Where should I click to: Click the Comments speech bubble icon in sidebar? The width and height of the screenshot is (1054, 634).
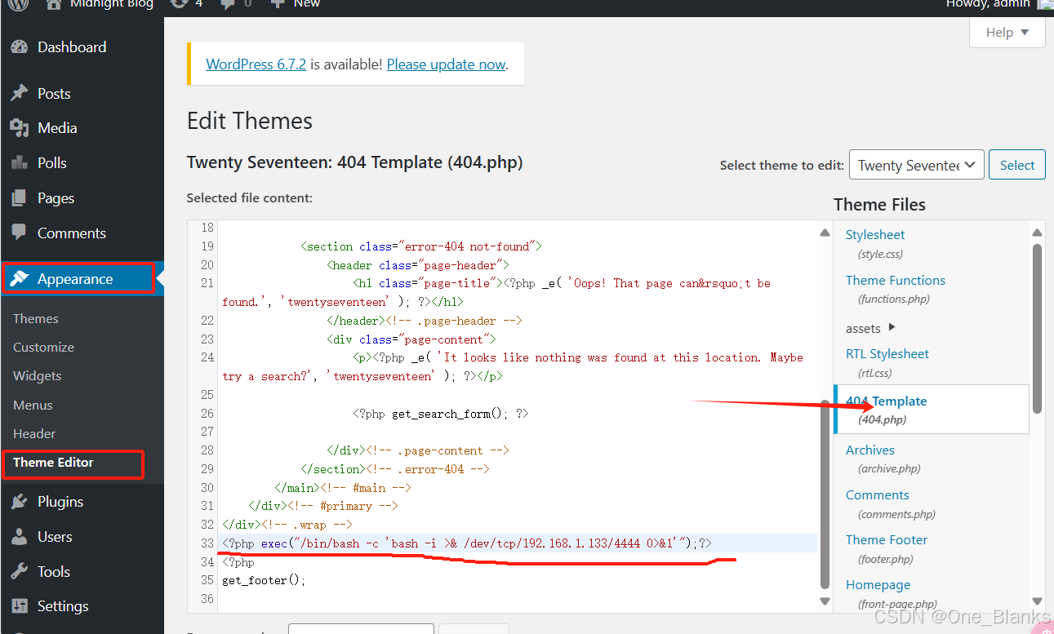coord(20,233)
